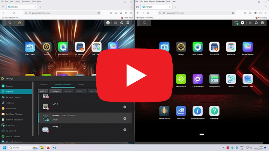Open Settings app icon on ASRYZEN desktop

(x=46, y=47)
